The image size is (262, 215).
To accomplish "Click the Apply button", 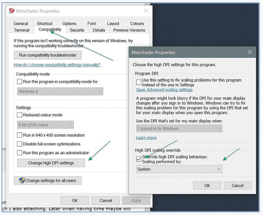I will coord(136,200).
